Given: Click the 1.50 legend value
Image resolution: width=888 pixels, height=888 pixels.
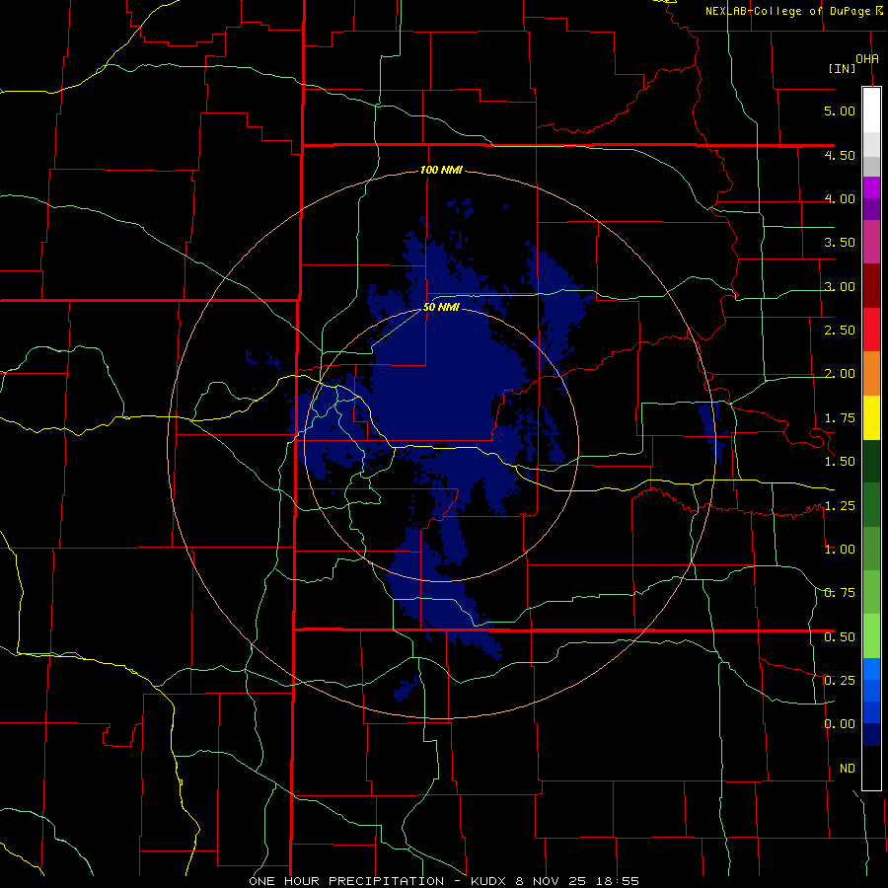Looking at the screenshot, I should tap(840, 462).
